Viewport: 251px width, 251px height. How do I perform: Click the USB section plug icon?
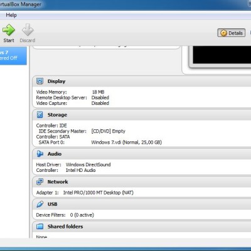[x=40, y=204]
